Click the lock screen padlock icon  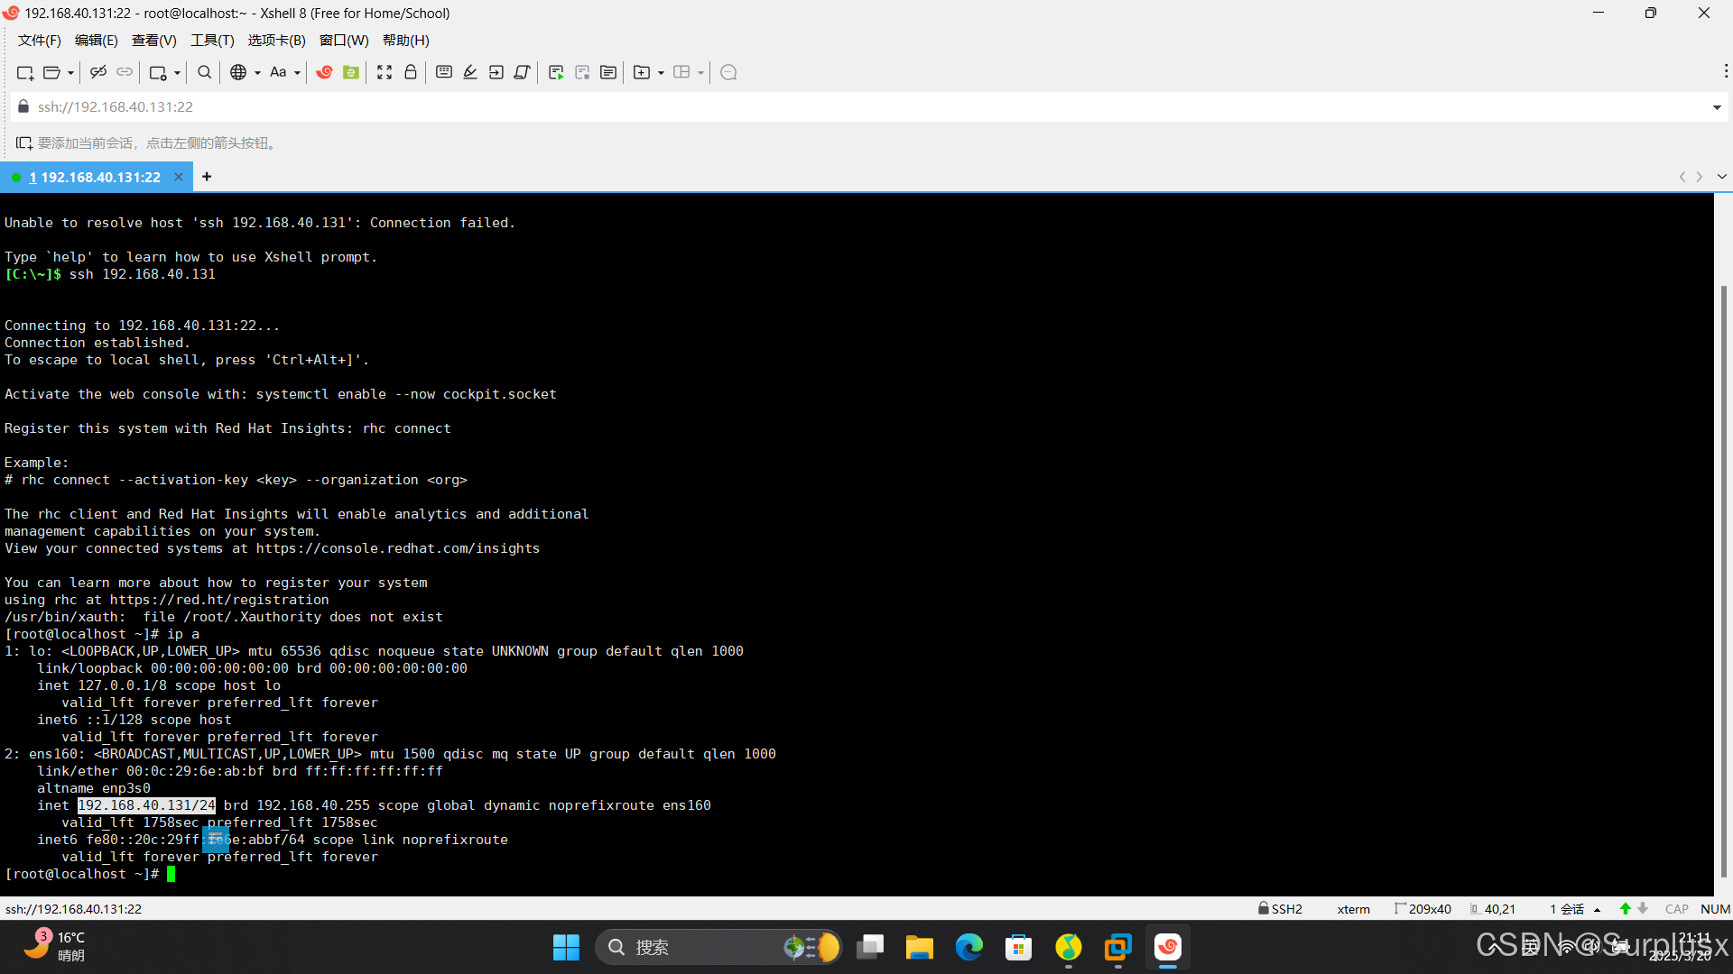point(411,72)
